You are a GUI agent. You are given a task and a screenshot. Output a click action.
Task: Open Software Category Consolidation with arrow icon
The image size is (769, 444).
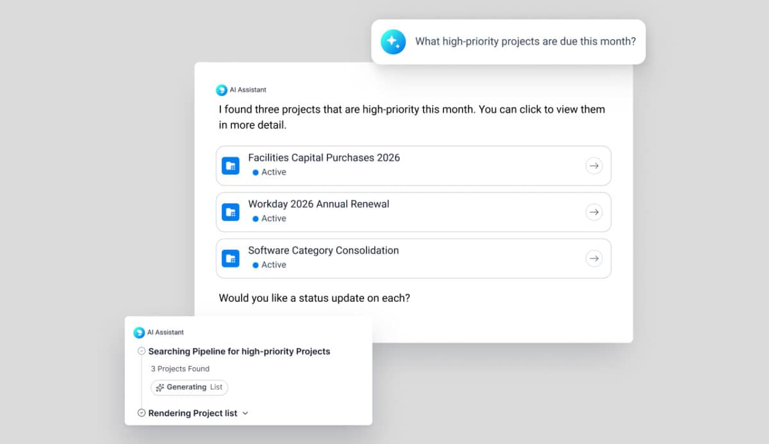(x=594, y=258)
